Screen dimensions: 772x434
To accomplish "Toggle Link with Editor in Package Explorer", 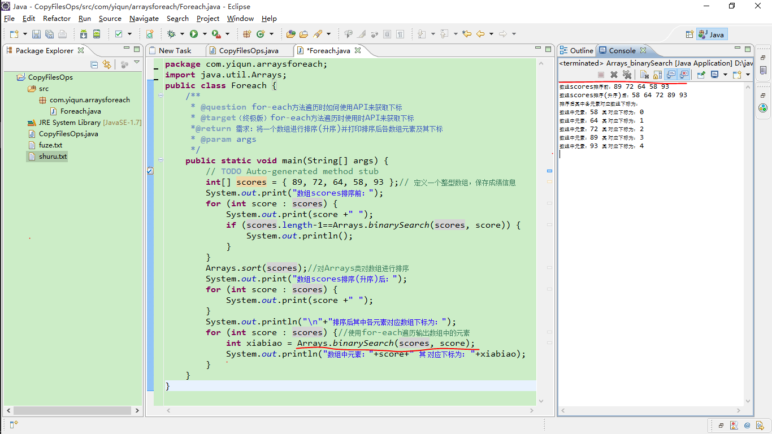I will (x=106, y=64).
